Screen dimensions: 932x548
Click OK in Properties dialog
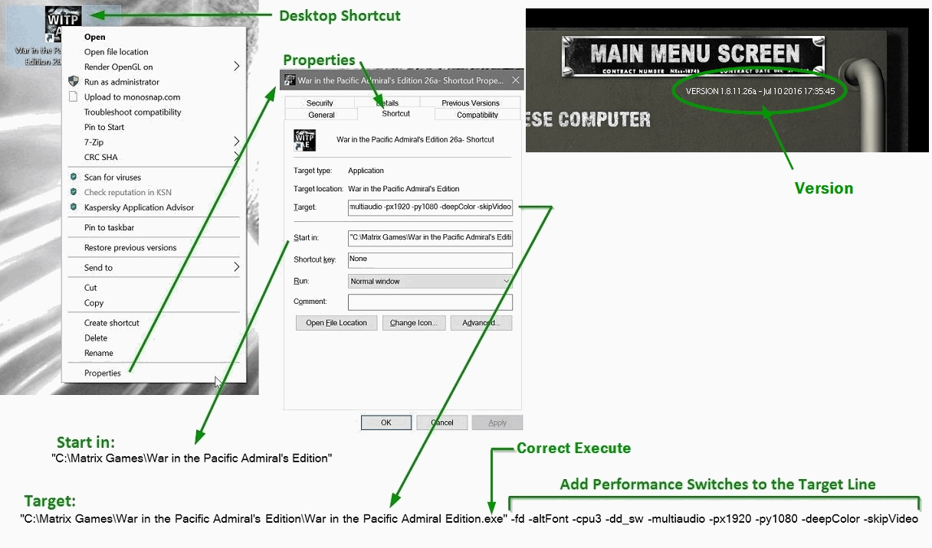pos(386,422)
